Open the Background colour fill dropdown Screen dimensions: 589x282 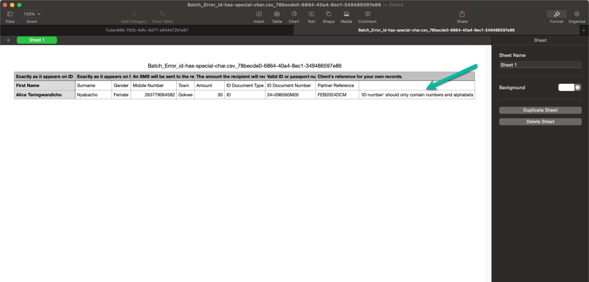click(x=566, y=87)
